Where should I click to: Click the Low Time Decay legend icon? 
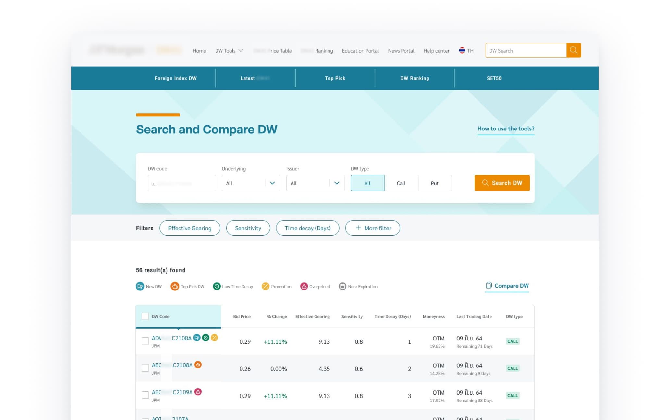tap(217, 286)
